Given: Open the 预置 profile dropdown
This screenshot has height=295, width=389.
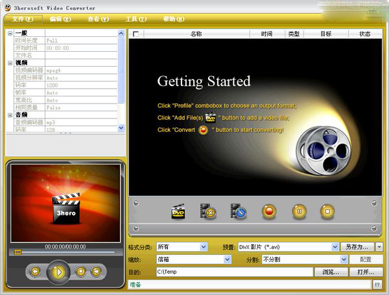Looking at the screenshot, I should (x=335, y=246).
